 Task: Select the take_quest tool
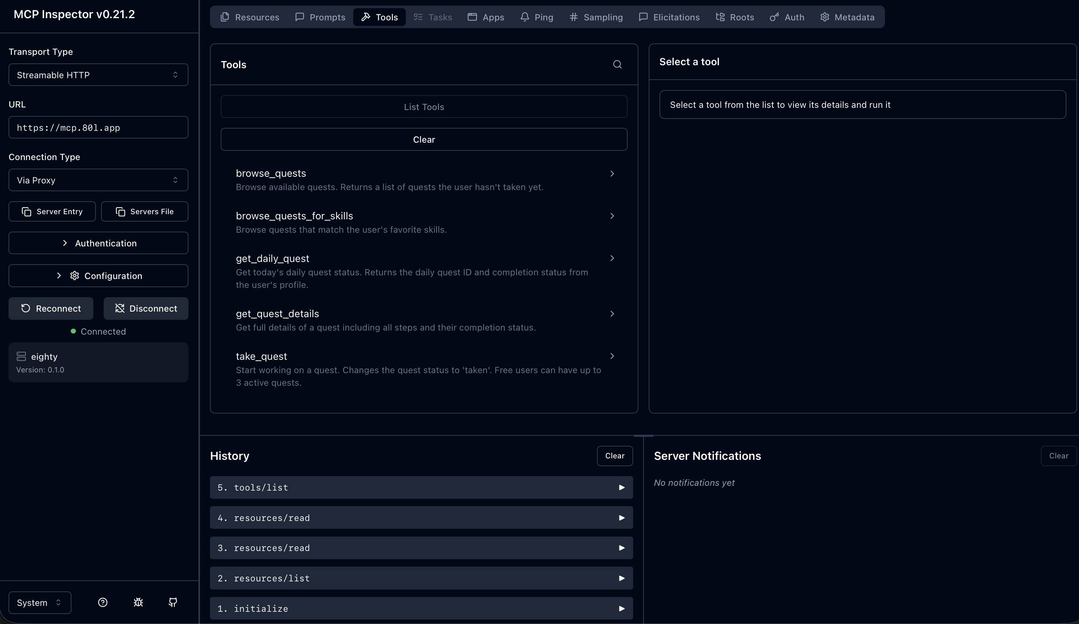[x=424, y=369]
